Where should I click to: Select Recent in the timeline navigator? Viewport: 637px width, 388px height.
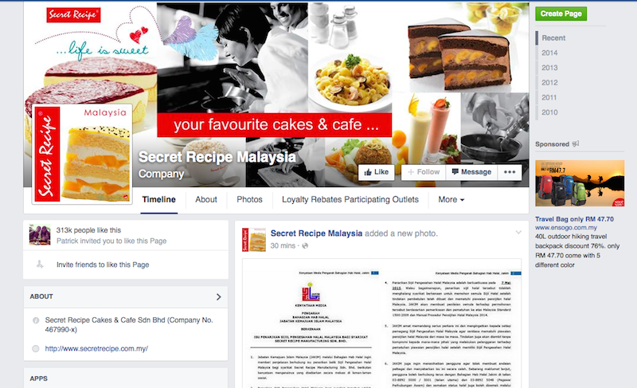553,37
